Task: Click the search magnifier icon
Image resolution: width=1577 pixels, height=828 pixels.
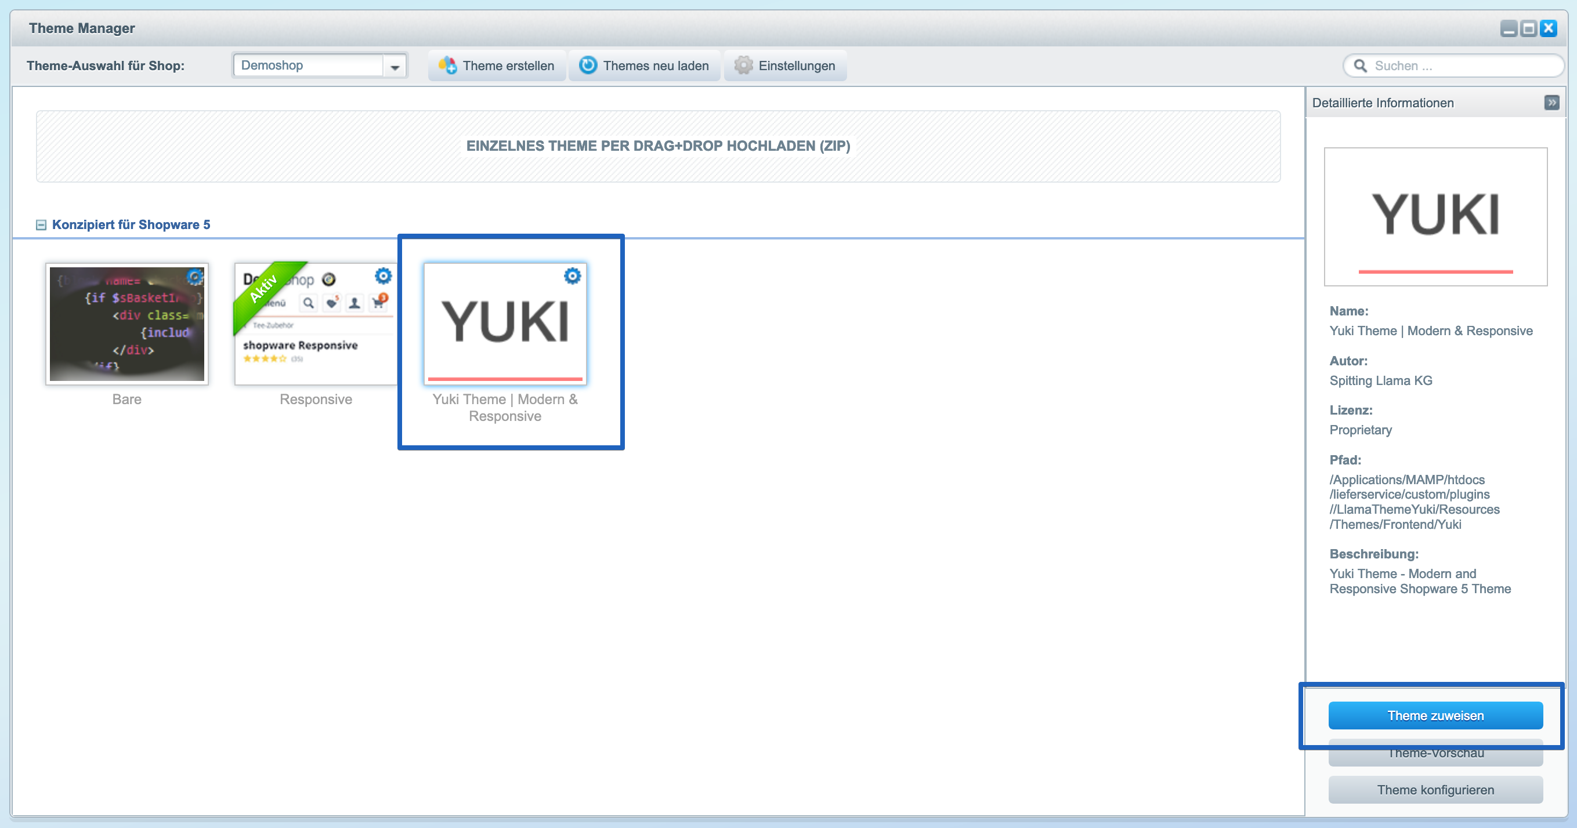Action: [x=1359, y=66]
